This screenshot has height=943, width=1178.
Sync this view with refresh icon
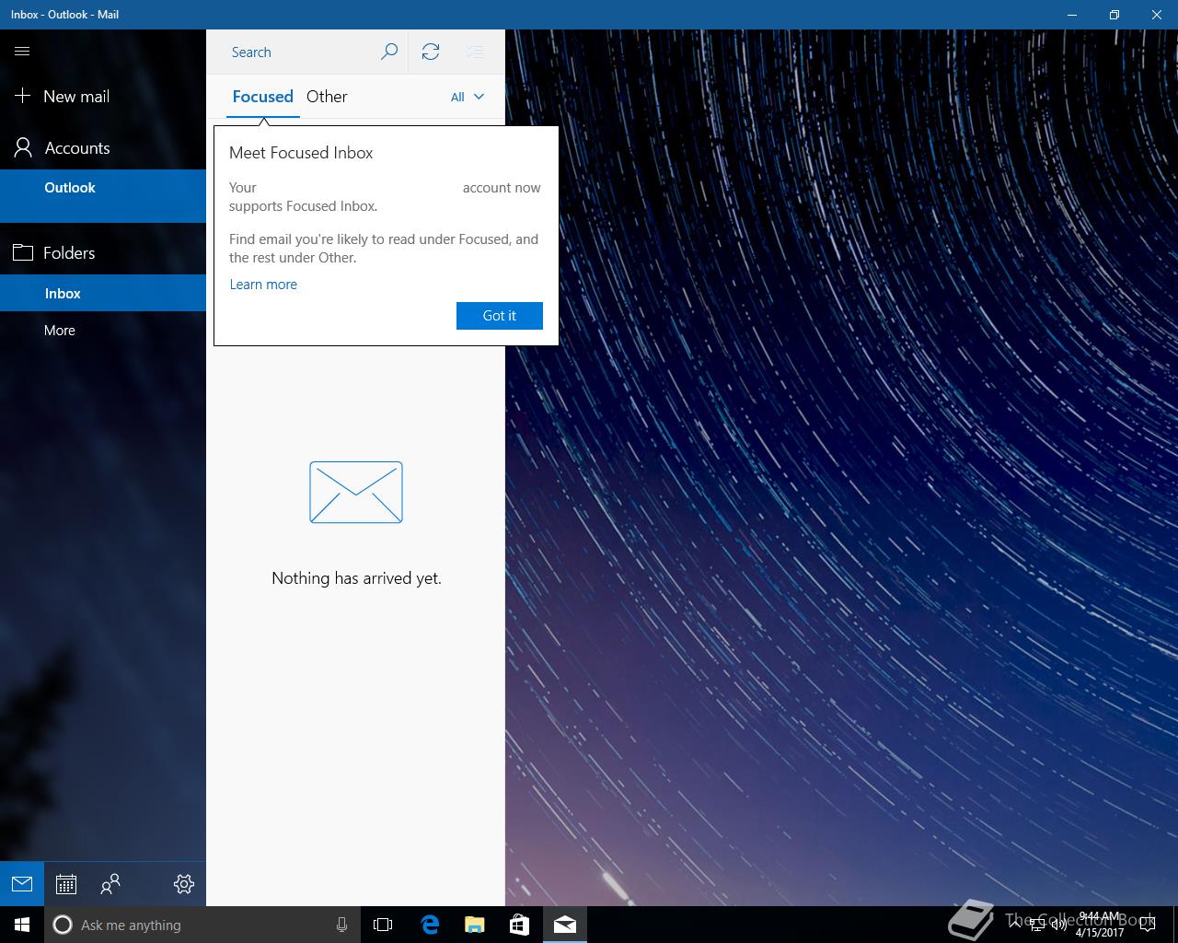click(x=431, y=52)
